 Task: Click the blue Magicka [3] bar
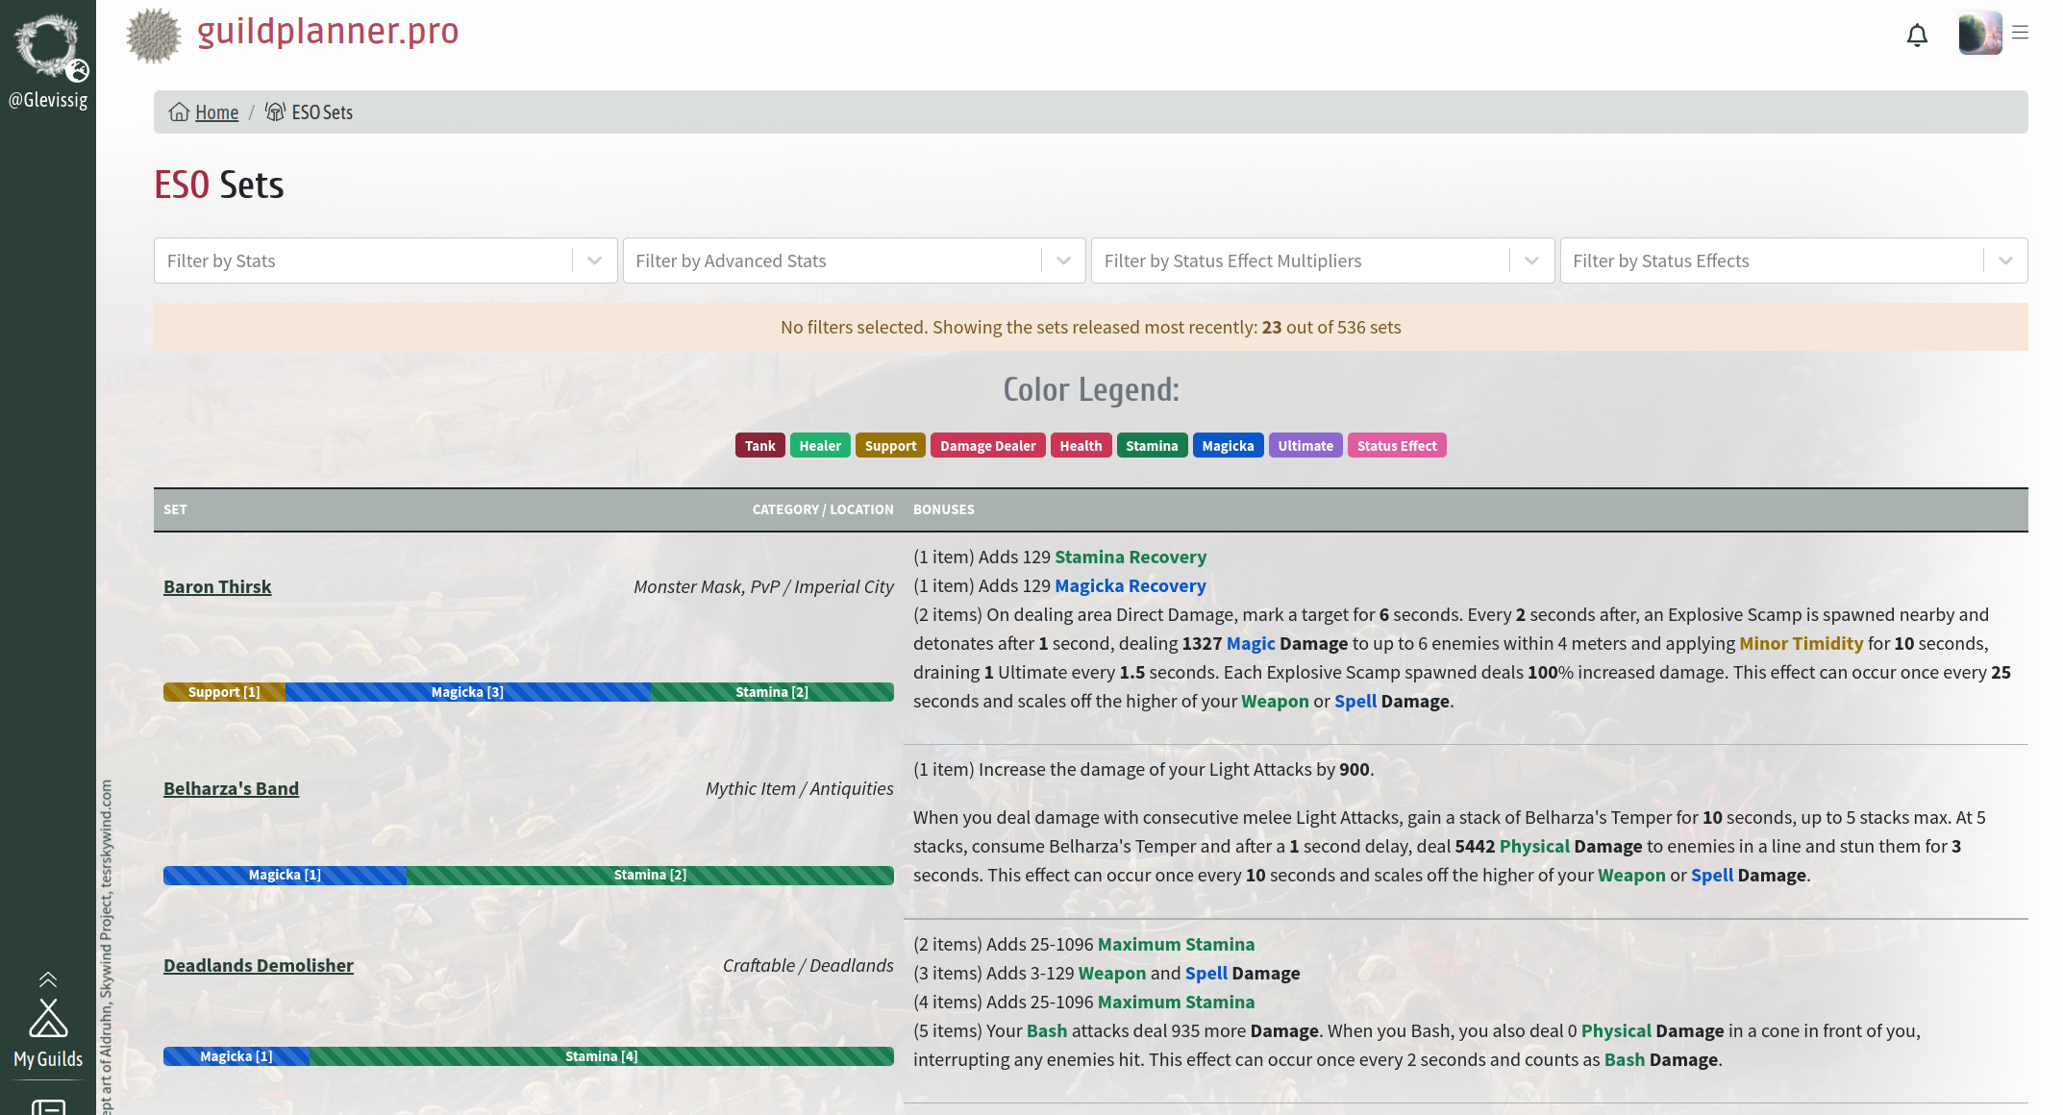(467, 691)
